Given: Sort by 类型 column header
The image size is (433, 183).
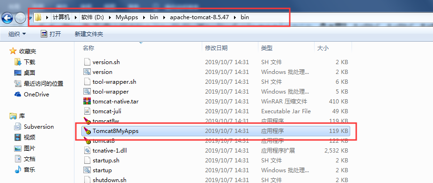Looking at the screenshot, I should click(x=267, y=48).
